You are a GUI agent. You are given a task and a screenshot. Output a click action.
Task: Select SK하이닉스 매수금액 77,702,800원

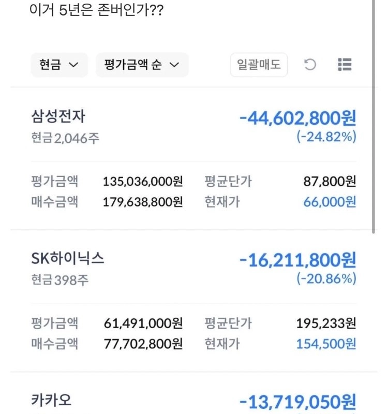[143, 344]
